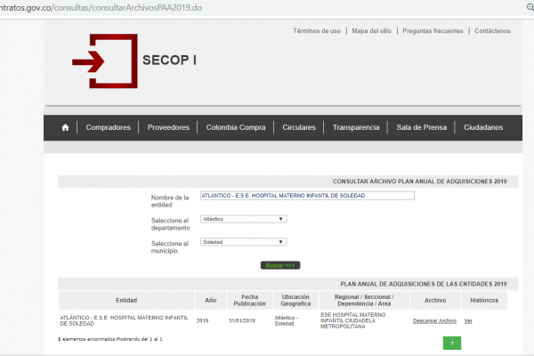Expand the departamento dropdown showing Atlántico

tap(244, 219)
